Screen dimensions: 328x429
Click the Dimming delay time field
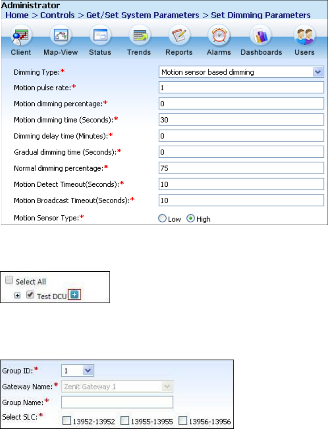click(x=241, y=136)
